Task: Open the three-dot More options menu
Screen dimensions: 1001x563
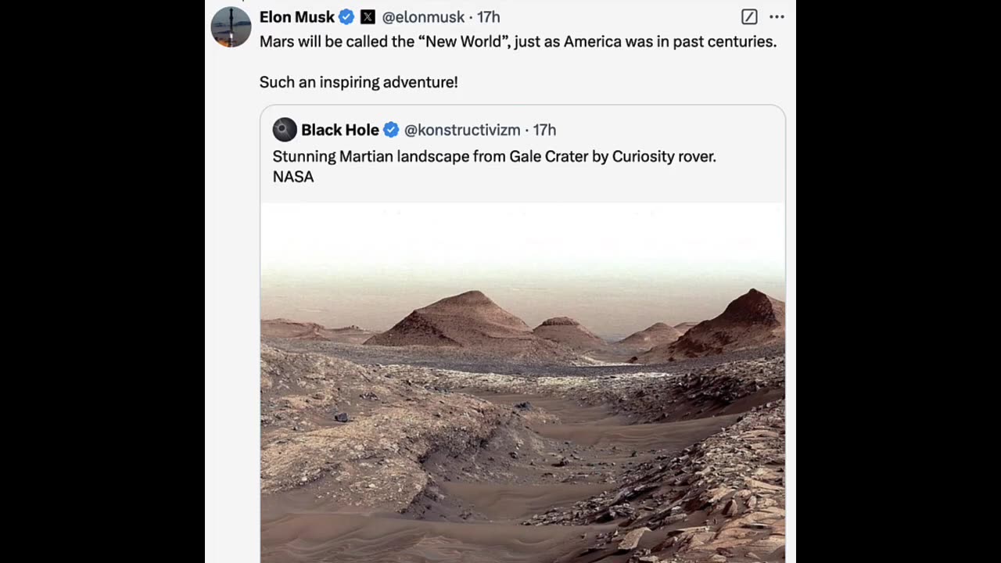Action: coord(776,17)
